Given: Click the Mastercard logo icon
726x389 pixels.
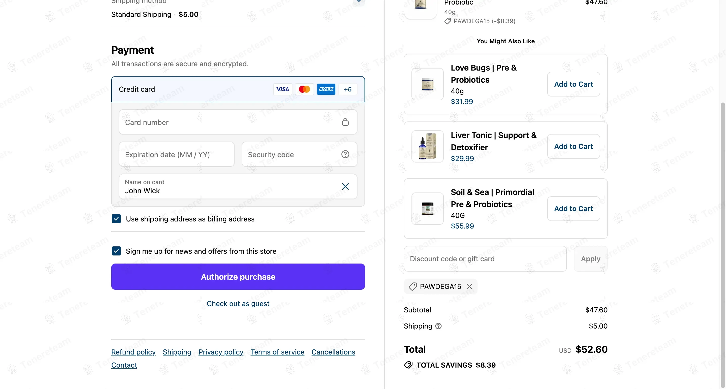Looking at the screenshot, I should [304, 89].
